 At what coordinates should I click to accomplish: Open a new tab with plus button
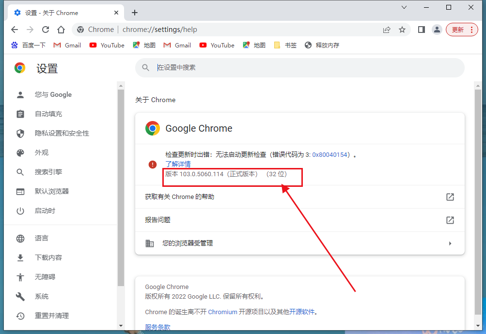coord(135,13)
